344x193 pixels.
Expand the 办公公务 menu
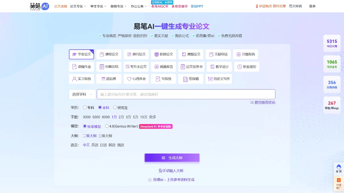coord(139,6)
